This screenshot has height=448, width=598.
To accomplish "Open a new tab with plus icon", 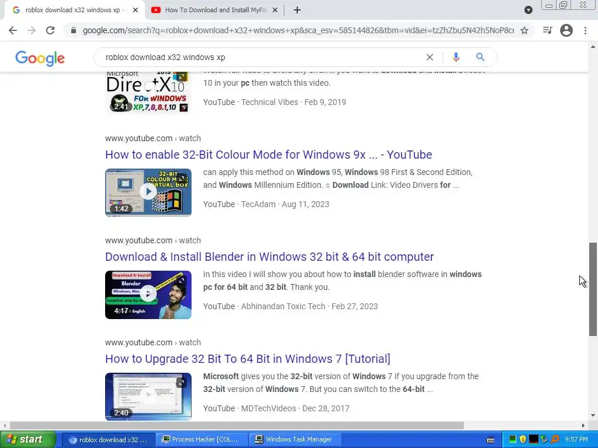I will (297, 10).
